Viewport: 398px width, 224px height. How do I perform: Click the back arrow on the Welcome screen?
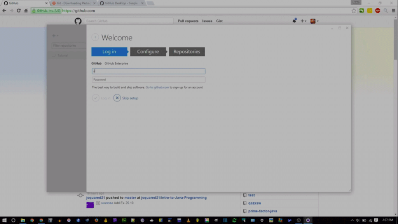pos(95,37)
